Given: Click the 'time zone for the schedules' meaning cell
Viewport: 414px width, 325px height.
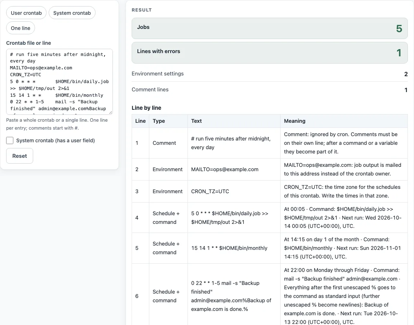Looking at the screenshot, I should pos(344,191).
